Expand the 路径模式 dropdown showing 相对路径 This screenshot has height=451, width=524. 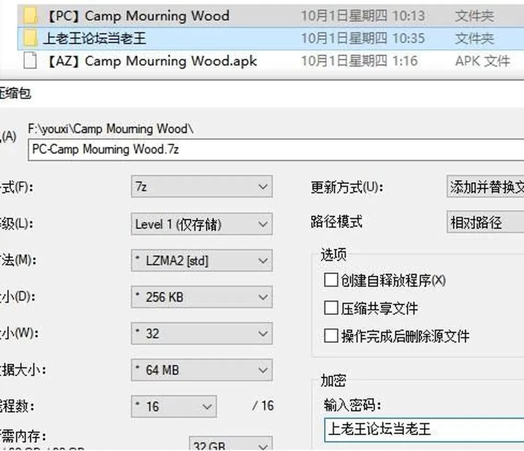tap(485, 222)
